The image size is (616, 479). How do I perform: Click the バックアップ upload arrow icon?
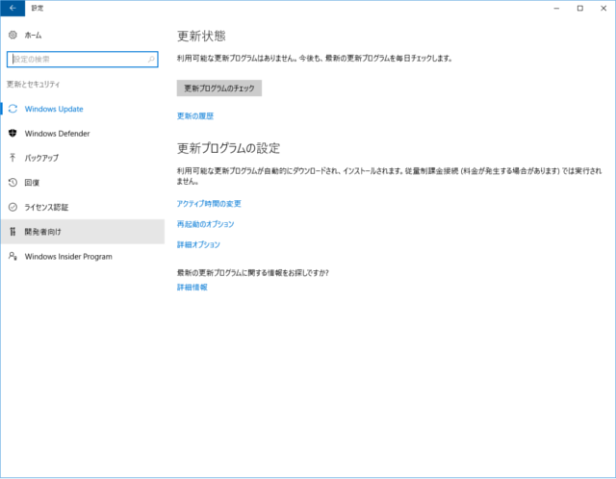[x=13, y=158]
